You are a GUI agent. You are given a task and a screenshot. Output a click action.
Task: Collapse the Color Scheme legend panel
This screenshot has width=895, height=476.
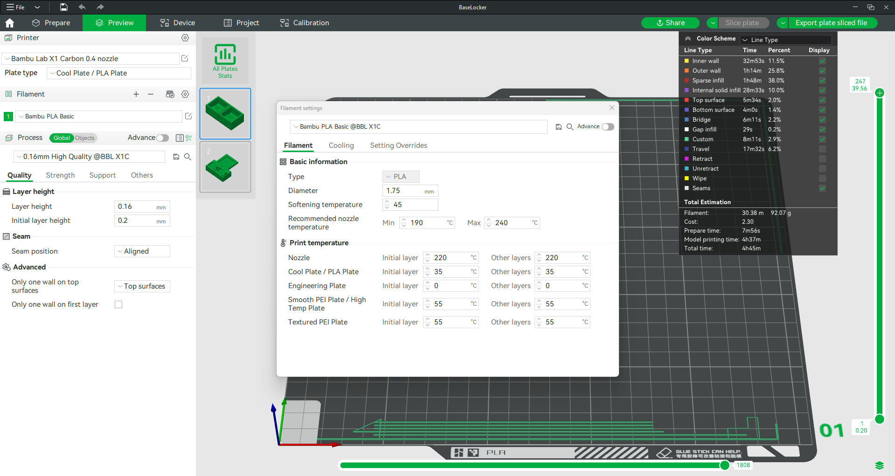pos(688,39)
